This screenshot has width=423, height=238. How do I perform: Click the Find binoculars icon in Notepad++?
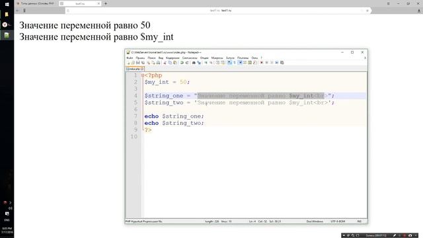(194, 63)
